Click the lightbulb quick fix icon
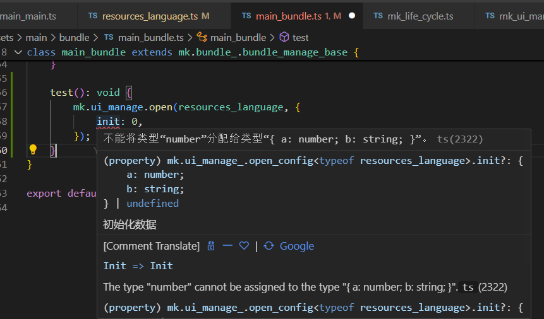The height and width of the screenshot is (319, 544). 33,150
